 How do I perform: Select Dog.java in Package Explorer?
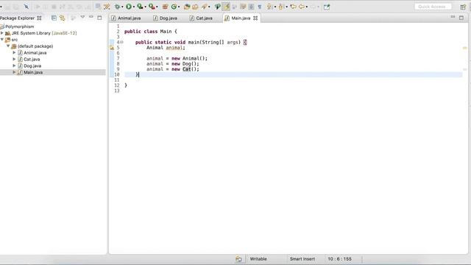click(32, 66)
